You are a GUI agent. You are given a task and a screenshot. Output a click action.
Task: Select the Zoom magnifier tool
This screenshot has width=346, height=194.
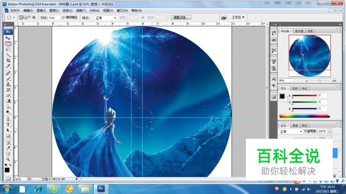pos(8,159)
